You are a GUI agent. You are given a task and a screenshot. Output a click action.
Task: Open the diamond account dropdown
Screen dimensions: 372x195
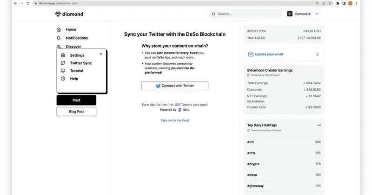click(303, 14)
